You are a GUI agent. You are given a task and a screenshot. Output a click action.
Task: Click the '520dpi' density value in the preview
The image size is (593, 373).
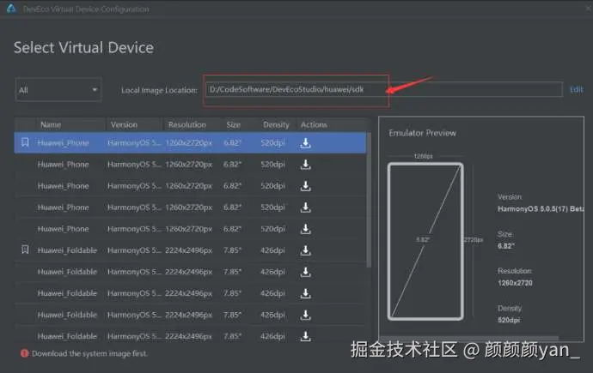tap(509, 320)
